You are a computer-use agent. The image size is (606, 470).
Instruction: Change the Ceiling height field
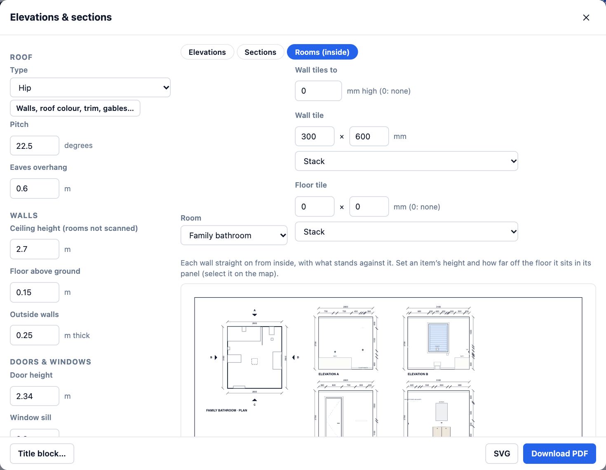(x=35, y=249)
